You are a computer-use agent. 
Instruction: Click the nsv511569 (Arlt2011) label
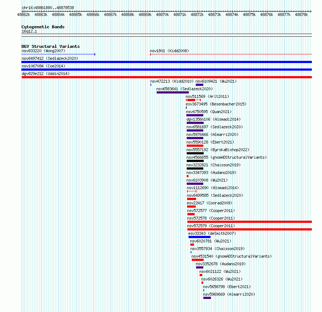(x=207, y=96)
